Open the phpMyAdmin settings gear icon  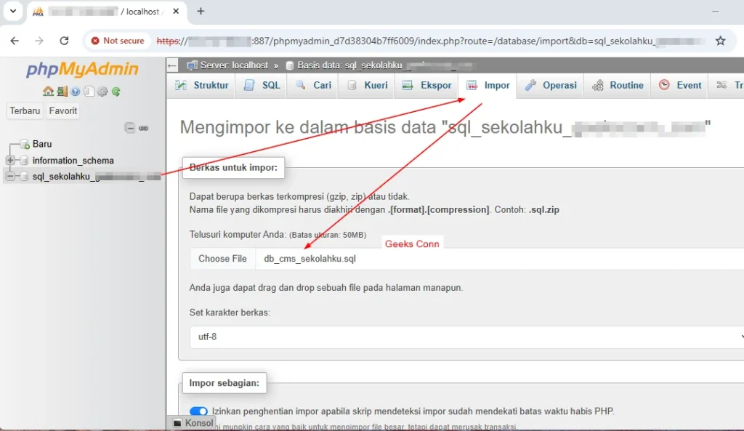[x=102, y=92]
